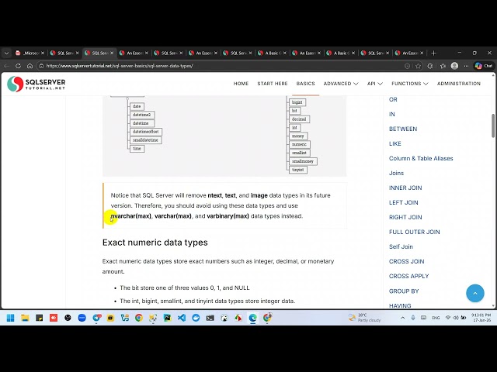The width and height of the screenshot is (497, 372).
Task: Open the BETWEEN sidebar link
Action: pos(403,129)
